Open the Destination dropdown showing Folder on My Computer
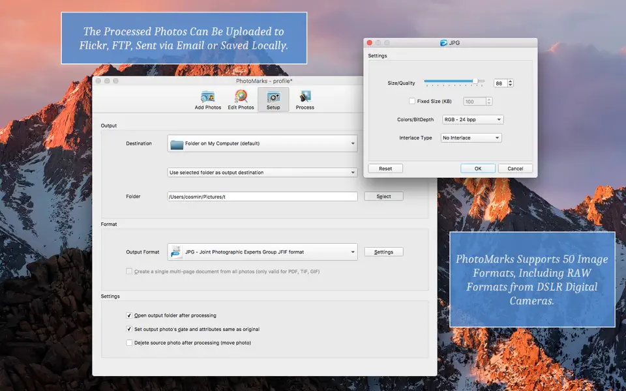This screenshot has height=391, width=626. point(262,143)
